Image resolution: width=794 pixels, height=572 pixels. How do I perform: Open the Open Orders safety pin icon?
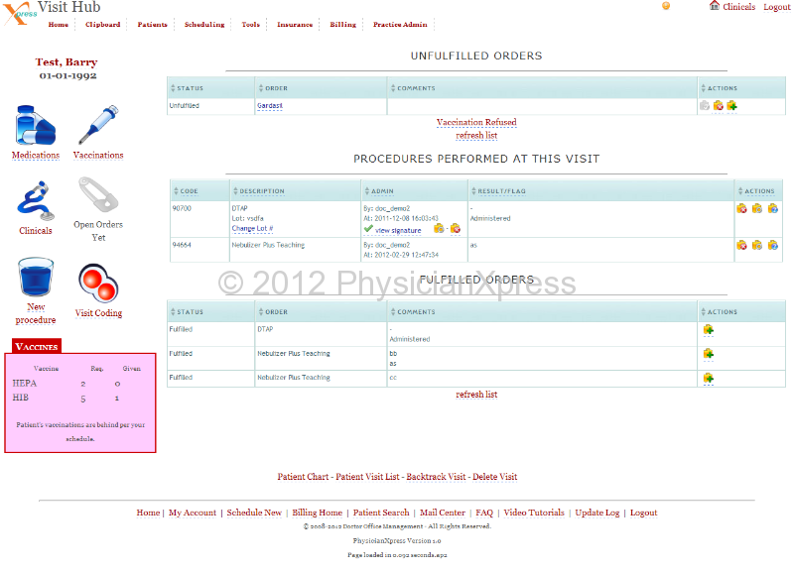tap(98, 196)
